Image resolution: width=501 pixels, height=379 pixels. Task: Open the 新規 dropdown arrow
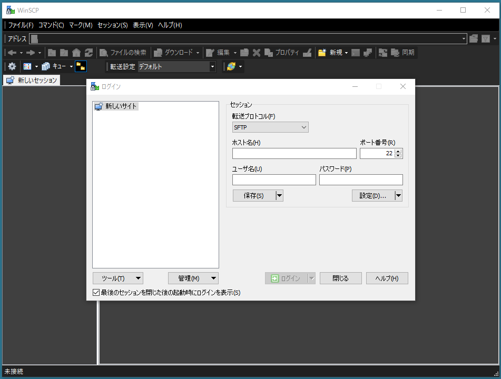[346, 53]
